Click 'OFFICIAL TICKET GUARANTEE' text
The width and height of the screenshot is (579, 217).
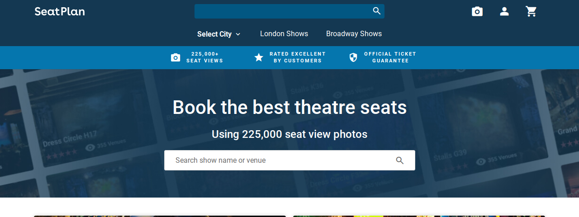pyautogui.click(x=390, y=57)
